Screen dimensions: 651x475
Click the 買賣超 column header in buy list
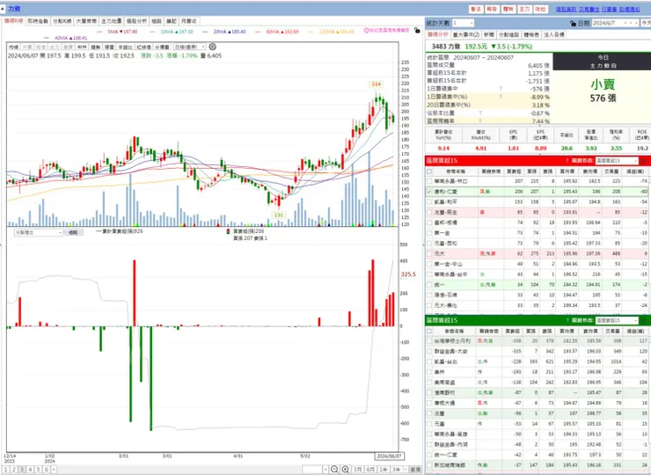coord(514,172)
